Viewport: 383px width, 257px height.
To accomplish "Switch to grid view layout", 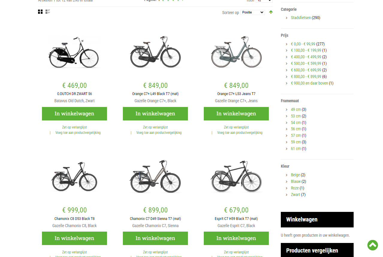I will 40,12.
